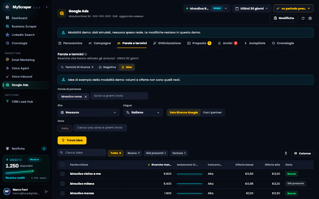
Task: Open the Lingua Italiano dropdown
Action: 143,113
